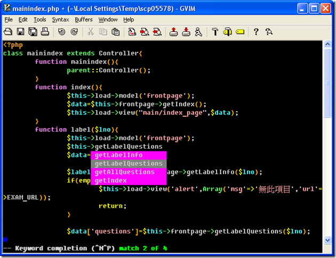Open the File menu
This screenshot has height=258, width=336.
[x=9, y=20]
